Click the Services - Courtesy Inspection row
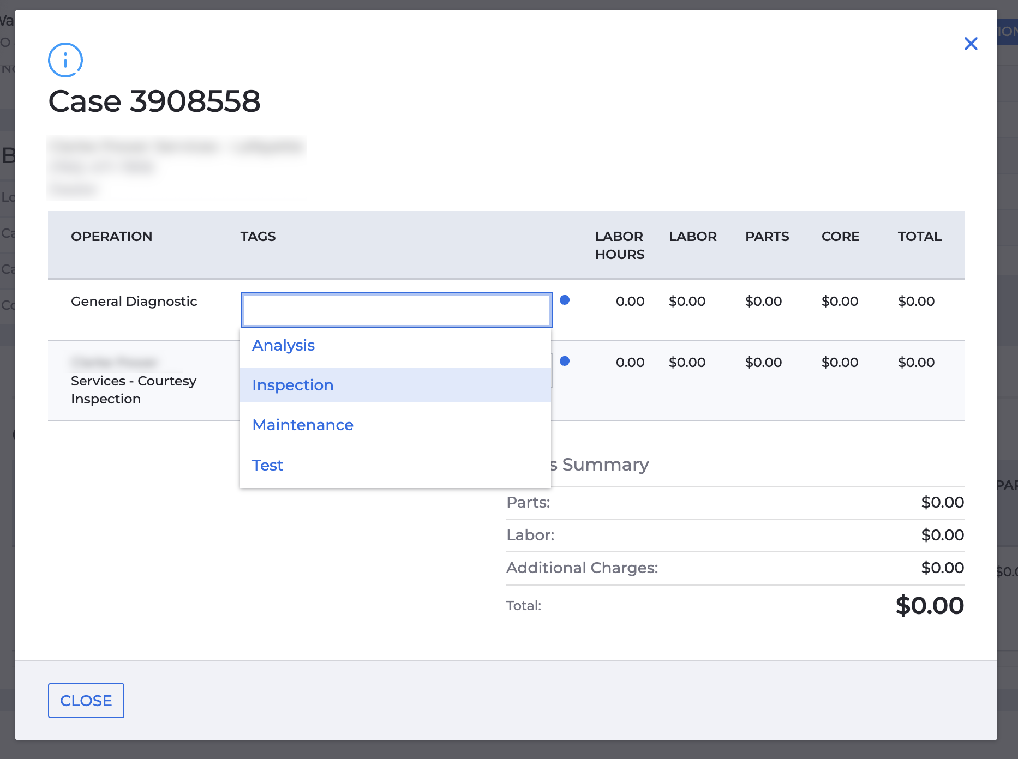The width and height of the screenshot is (1018, 759). click(x=133, y=389)
